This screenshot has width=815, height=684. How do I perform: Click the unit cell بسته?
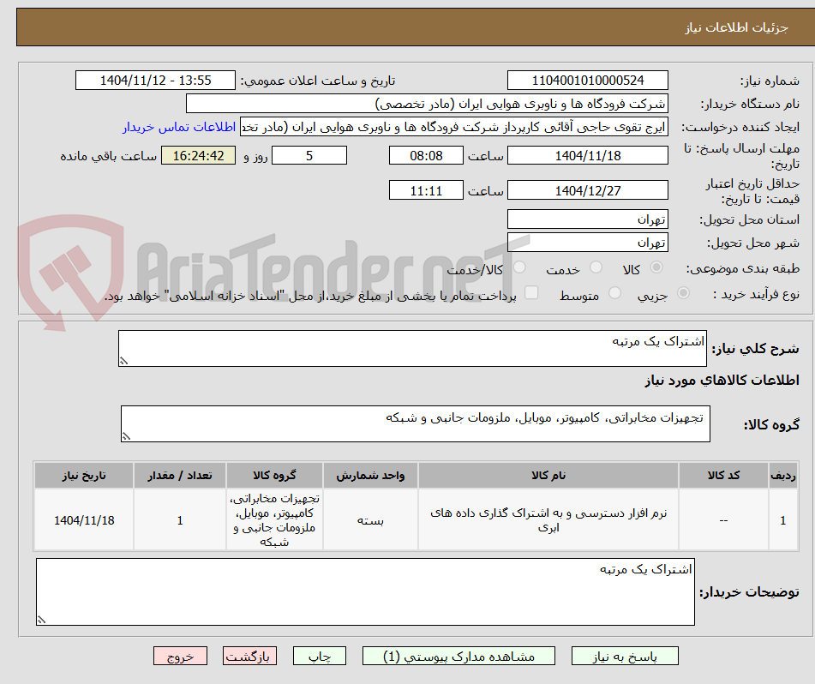pyautogui.click(x=370, y=519)
